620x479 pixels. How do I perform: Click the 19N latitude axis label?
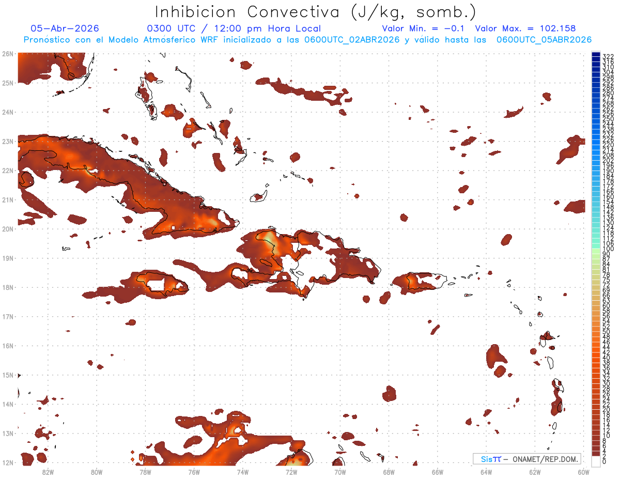[x=7, y=258]
